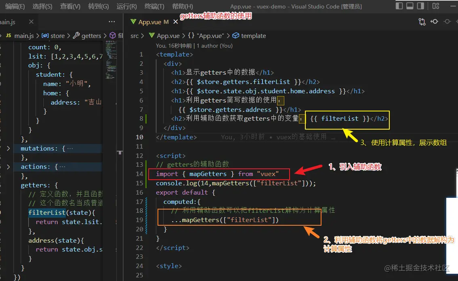This screenshot has height=281, width=458.
Task: Click the dimmed revision circle icon
Action: pyautogui.click(x=447, y=22)
